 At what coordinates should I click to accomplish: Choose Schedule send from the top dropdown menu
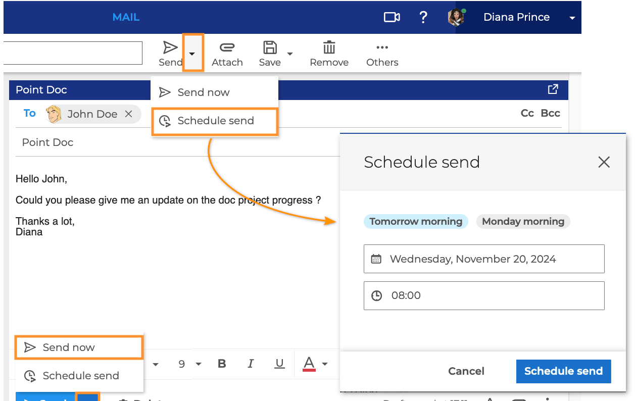pos(215,121)
